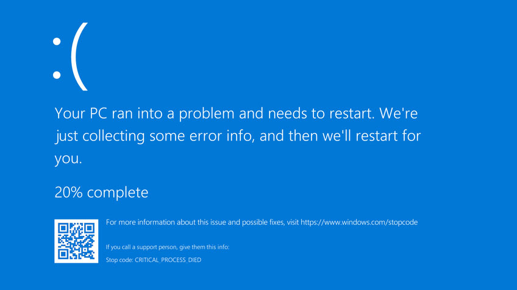Viewport: 517px width, 290px height.
Task: Click "we'll restart for" in second line
Action: pyautogui.click(x=371, y=136)
